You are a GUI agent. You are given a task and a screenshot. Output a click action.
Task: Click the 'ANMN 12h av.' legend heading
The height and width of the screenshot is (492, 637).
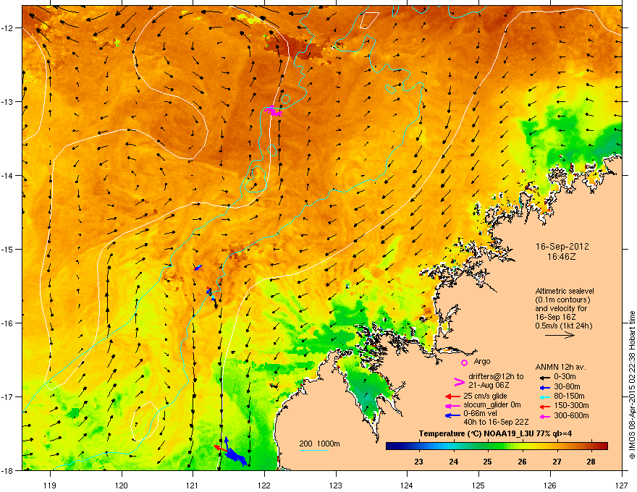[x=560, y=367]
